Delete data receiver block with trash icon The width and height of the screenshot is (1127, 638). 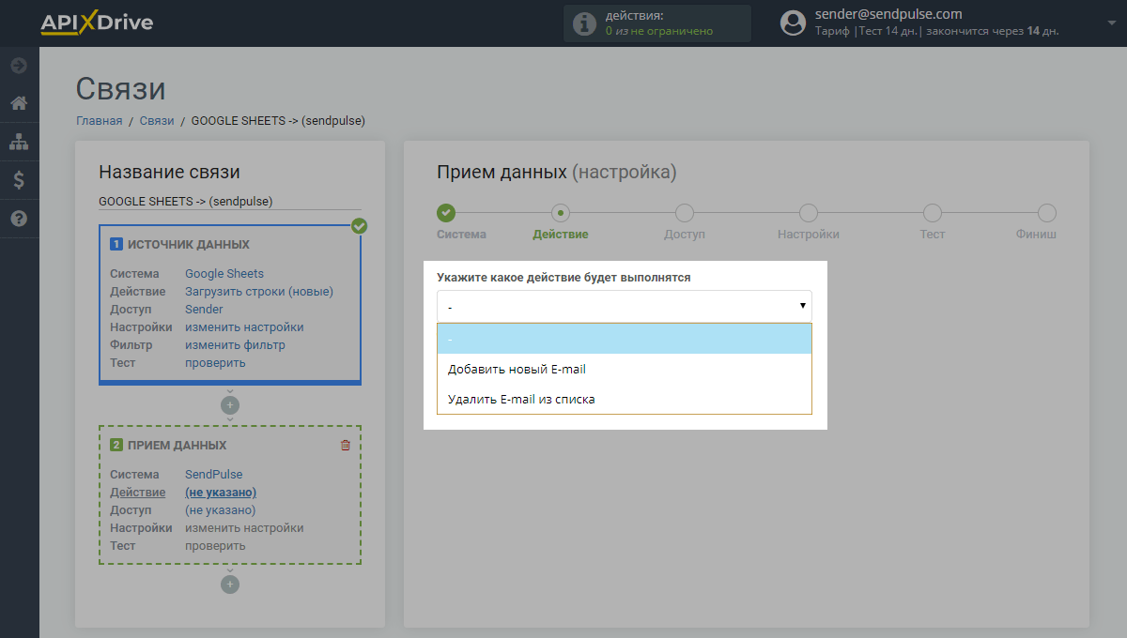click(x=345, y=446)
